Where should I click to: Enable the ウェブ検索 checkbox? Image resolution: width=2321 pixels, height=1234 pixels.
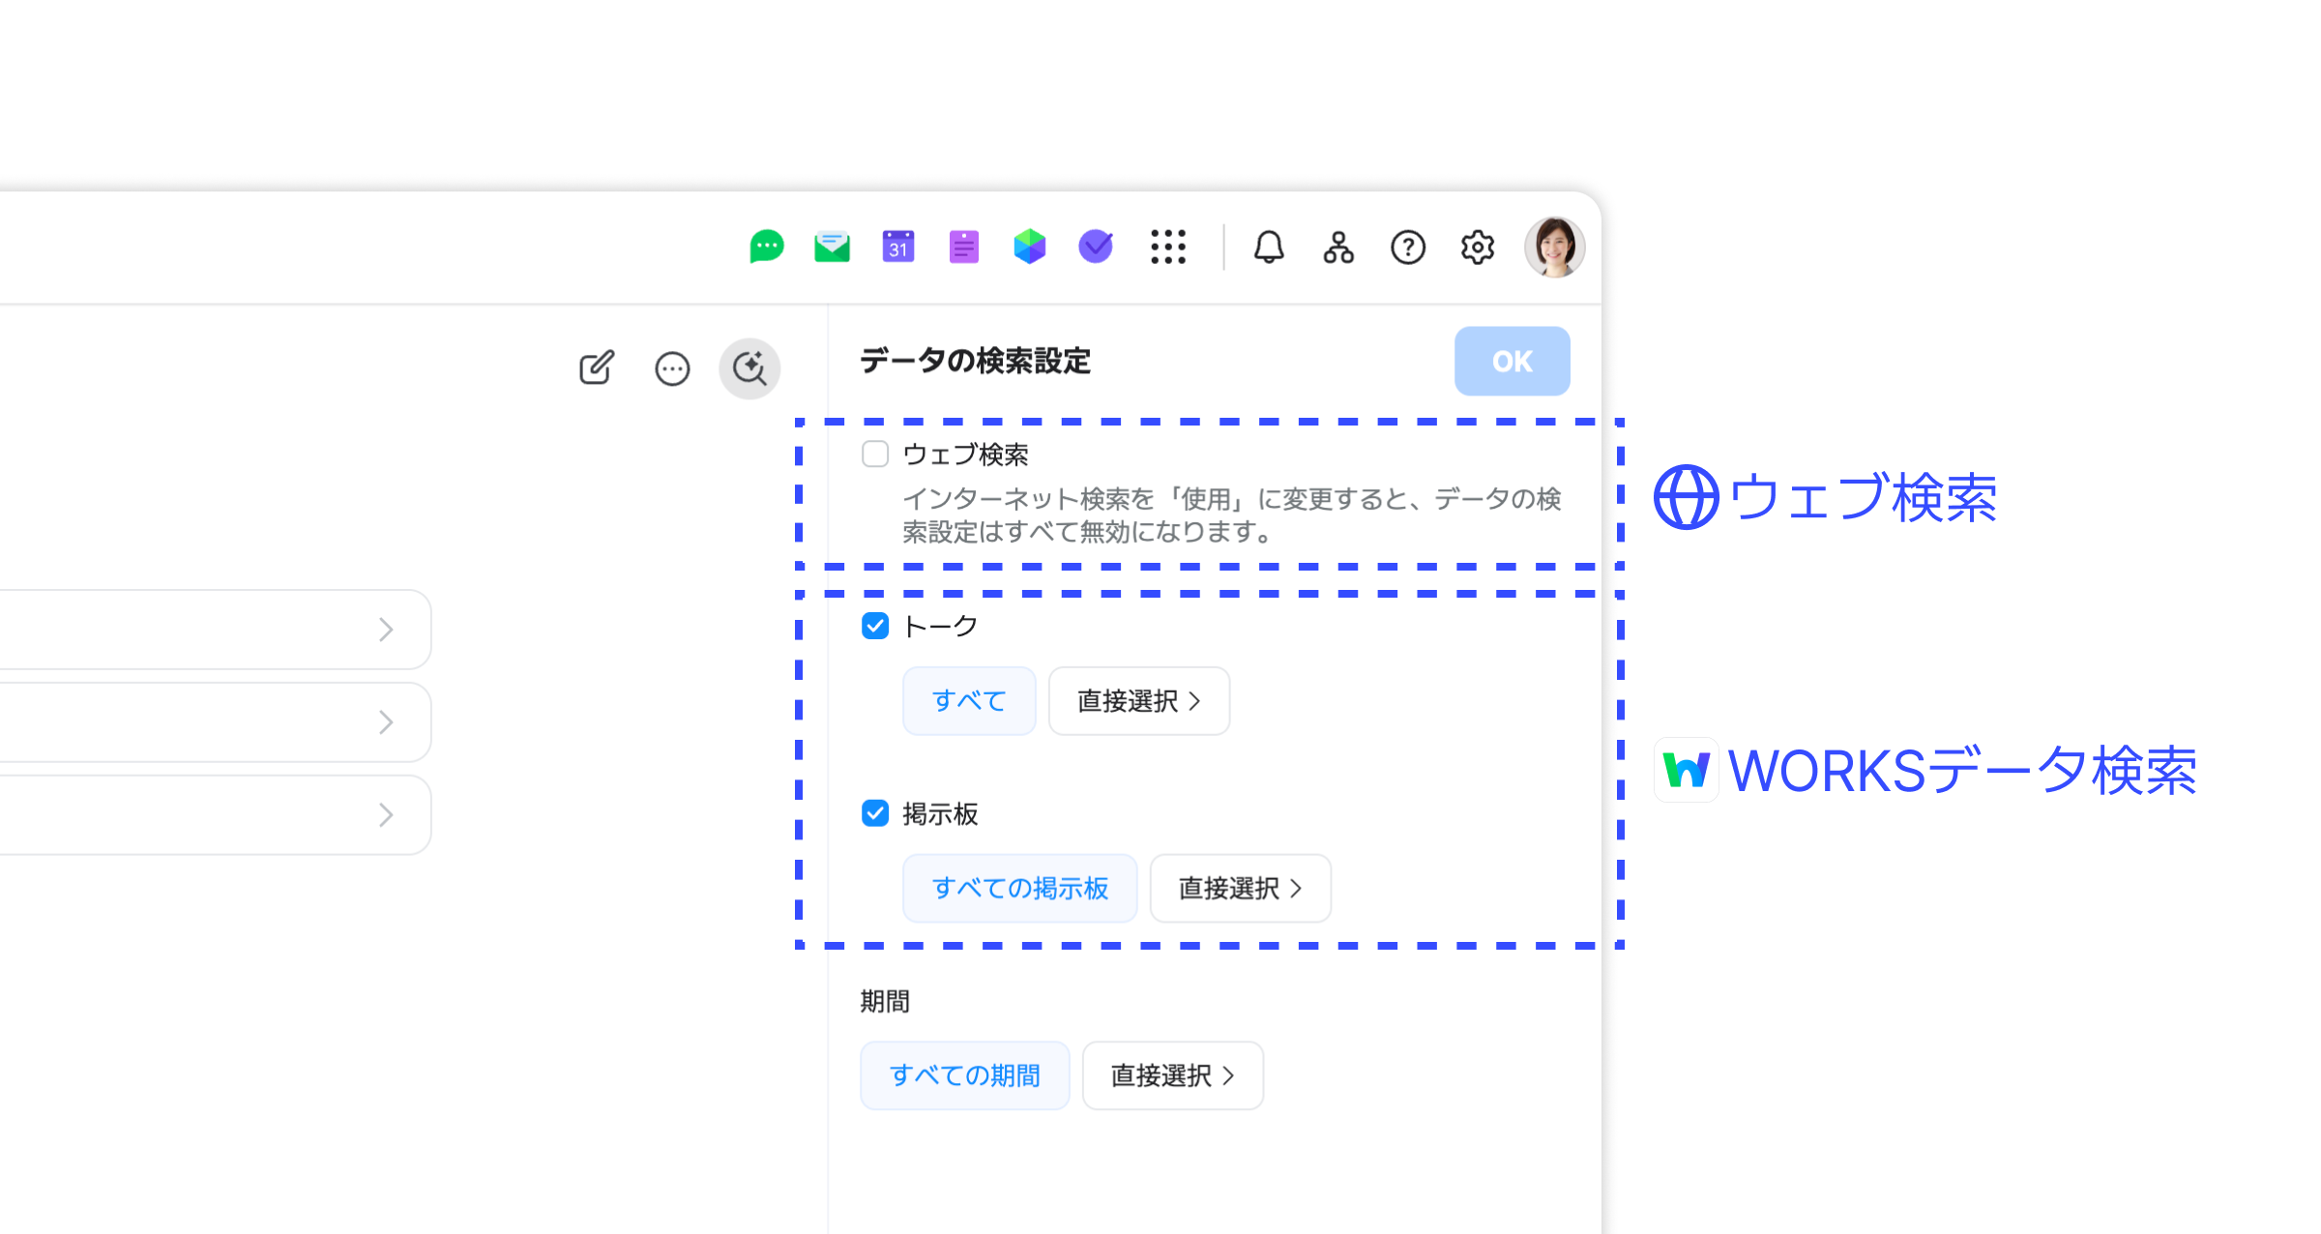tap(875, 455)
